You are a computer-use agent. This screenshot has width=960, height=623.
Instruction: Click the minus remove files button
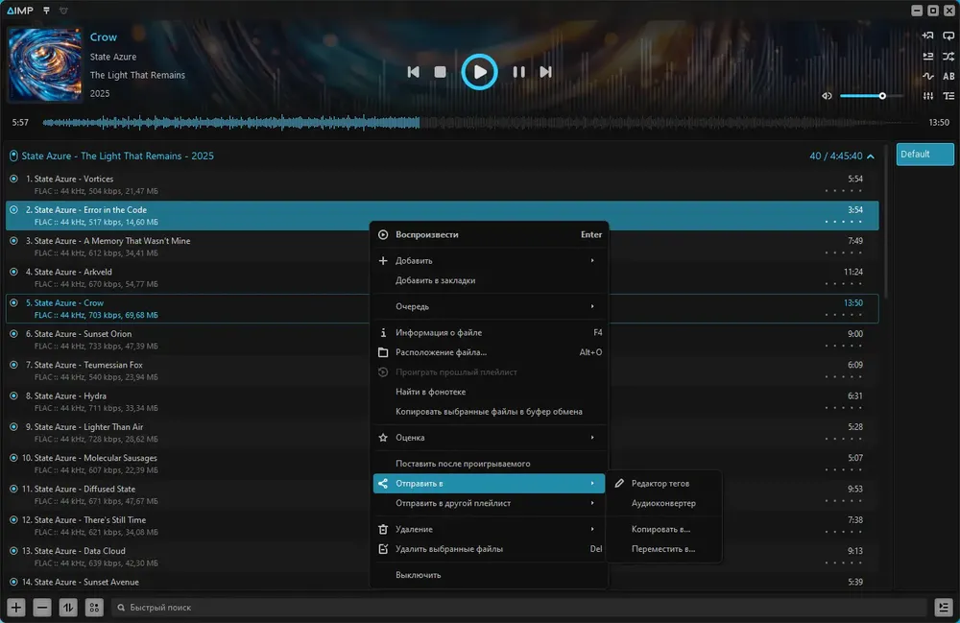pyautogui.click(x=41, y=607)
